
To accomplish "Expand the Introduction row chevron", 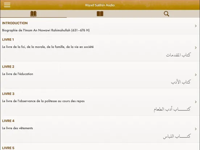I will click(196, 26).
